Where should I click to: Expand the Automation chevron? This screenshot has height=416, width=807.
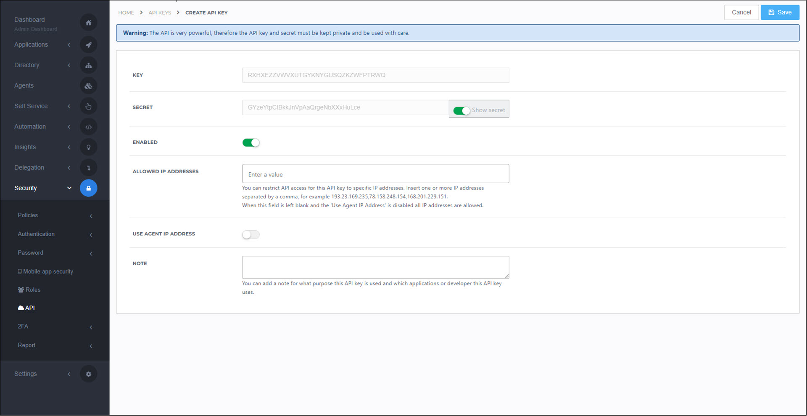[x=69, y=127]
